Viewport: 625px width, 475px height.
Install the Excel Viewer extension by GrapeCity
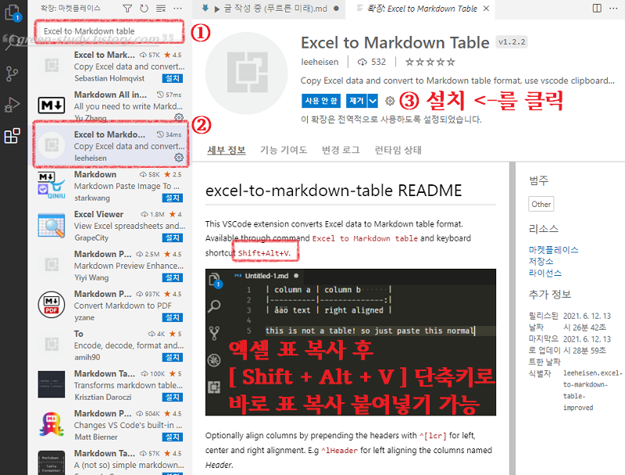pos(173,238)
